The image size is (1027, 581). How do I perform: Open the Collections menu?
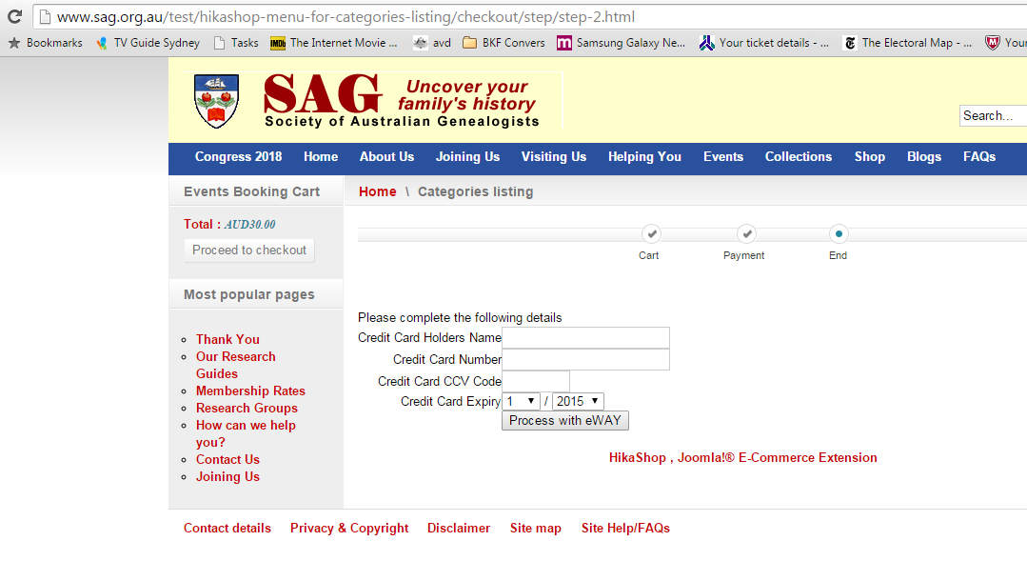[x=799, y=157]
